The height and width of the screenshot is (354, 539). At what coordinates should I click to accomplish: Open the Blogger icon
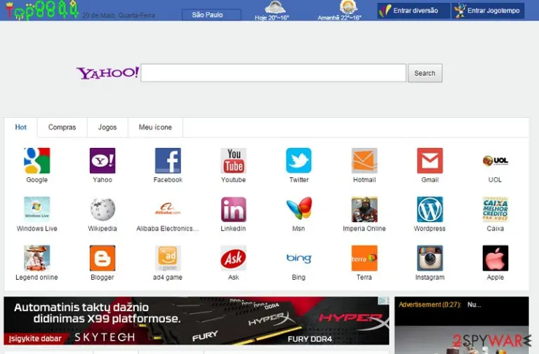tap(102, 258)
